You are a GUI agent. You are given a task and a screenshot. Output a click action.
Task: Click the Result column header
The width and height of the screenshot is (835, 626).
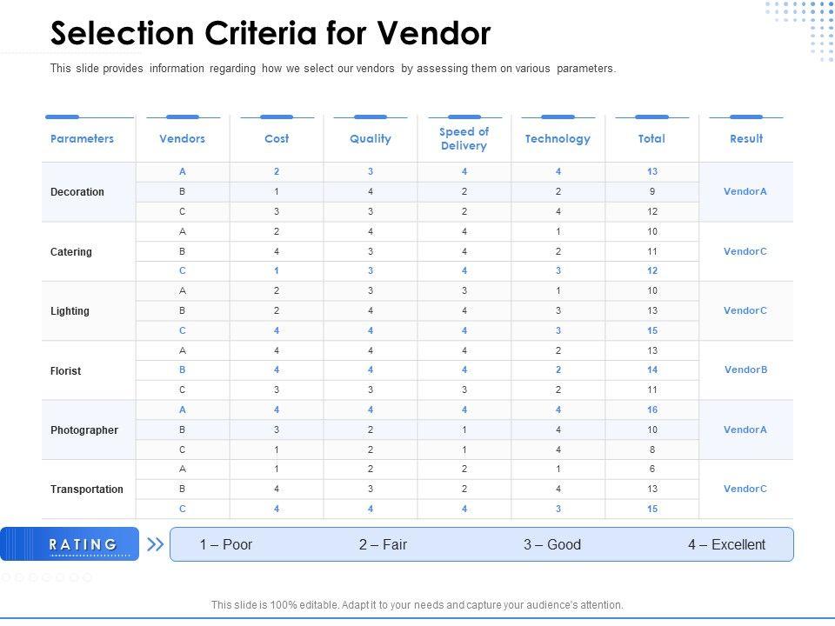[x=746, y=138]
